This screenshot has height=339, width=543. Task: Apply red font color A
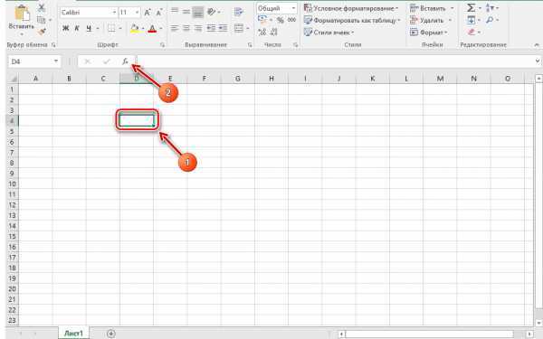pos(152,28)
